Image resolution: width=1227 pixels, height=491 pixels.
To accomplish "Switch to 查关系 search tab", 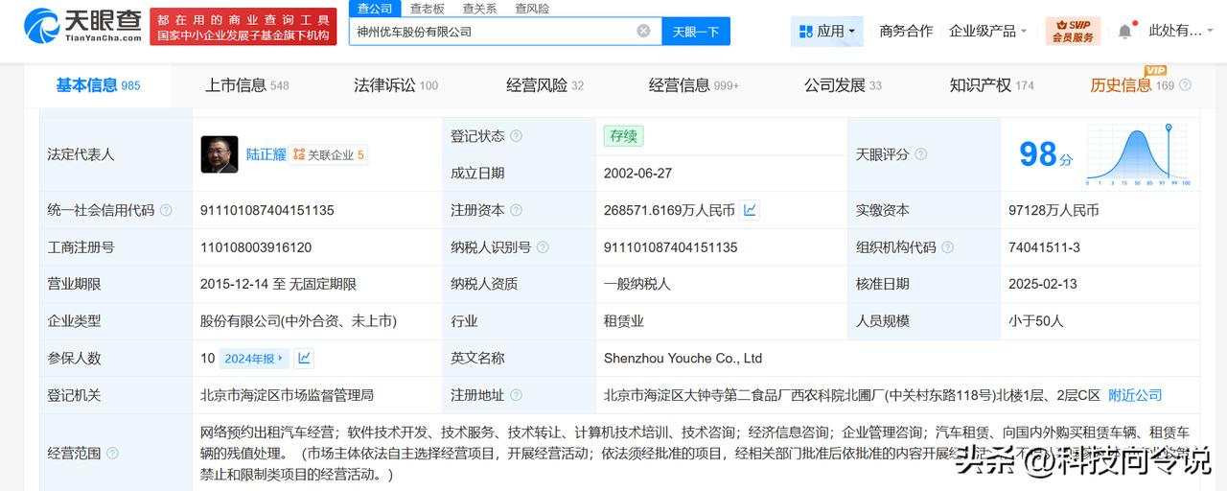I will [x=479, y=9].
